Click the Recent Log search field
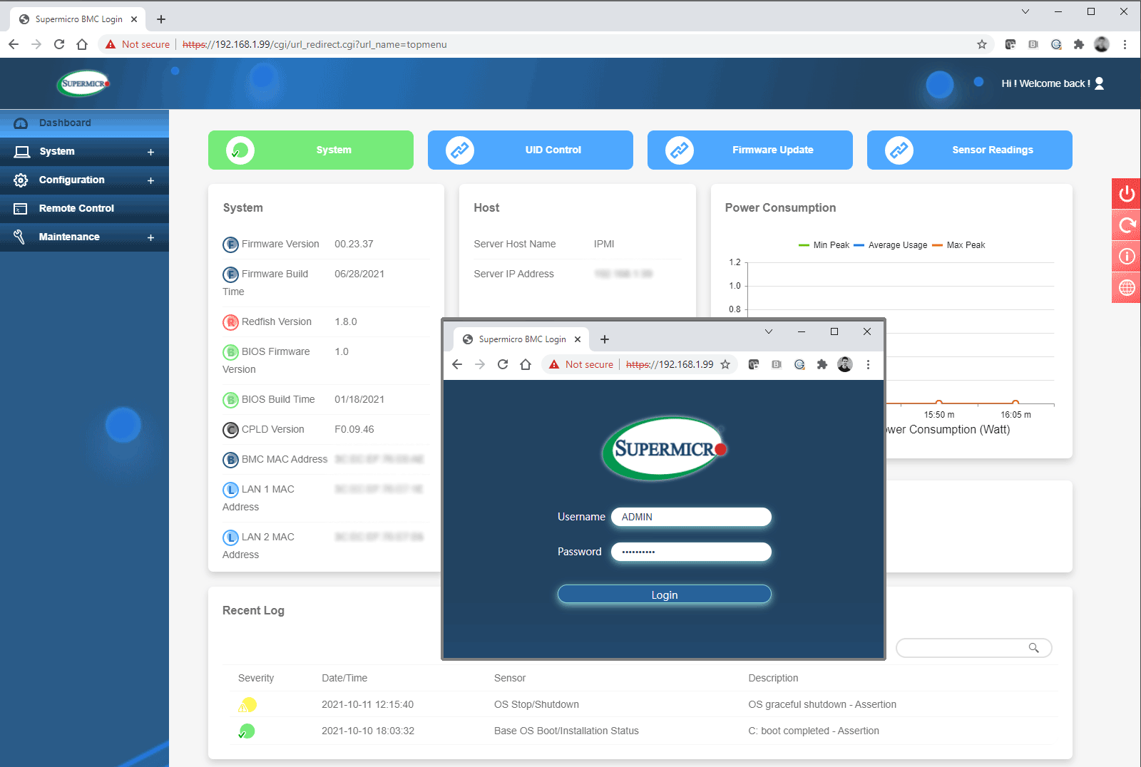 coord(974,648)
